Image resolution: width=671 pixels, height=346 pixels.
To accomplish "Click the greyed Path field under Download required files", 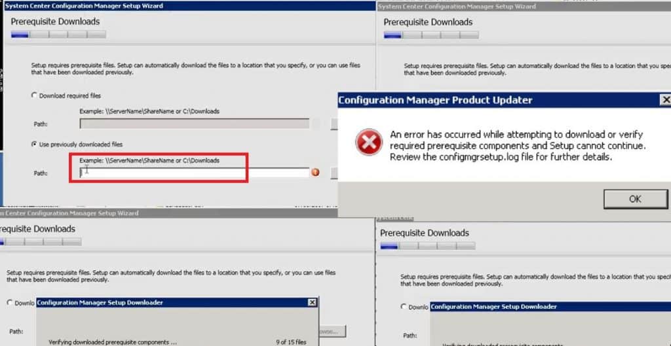I will [x=194, y=124].
